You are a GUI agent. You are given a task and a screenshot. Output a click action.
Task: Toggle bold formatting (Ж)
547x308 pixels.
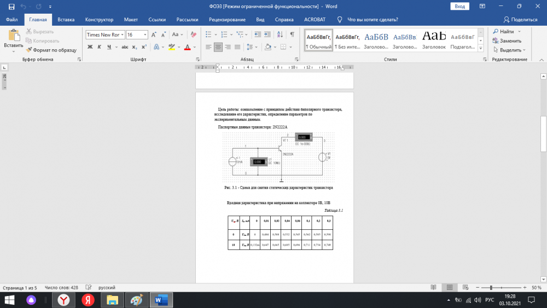(x=90, y=47)
